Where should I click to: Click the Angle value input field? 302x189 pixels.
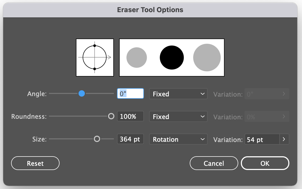[130, 94]
